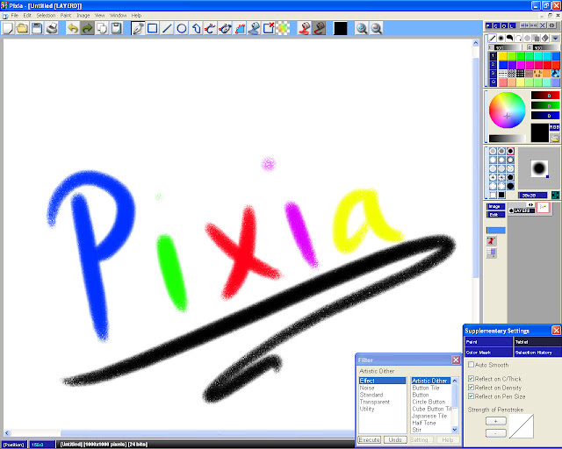Switch to the Color Mask tab
This screenshot has width=562, height=449.
pos(488,353)
